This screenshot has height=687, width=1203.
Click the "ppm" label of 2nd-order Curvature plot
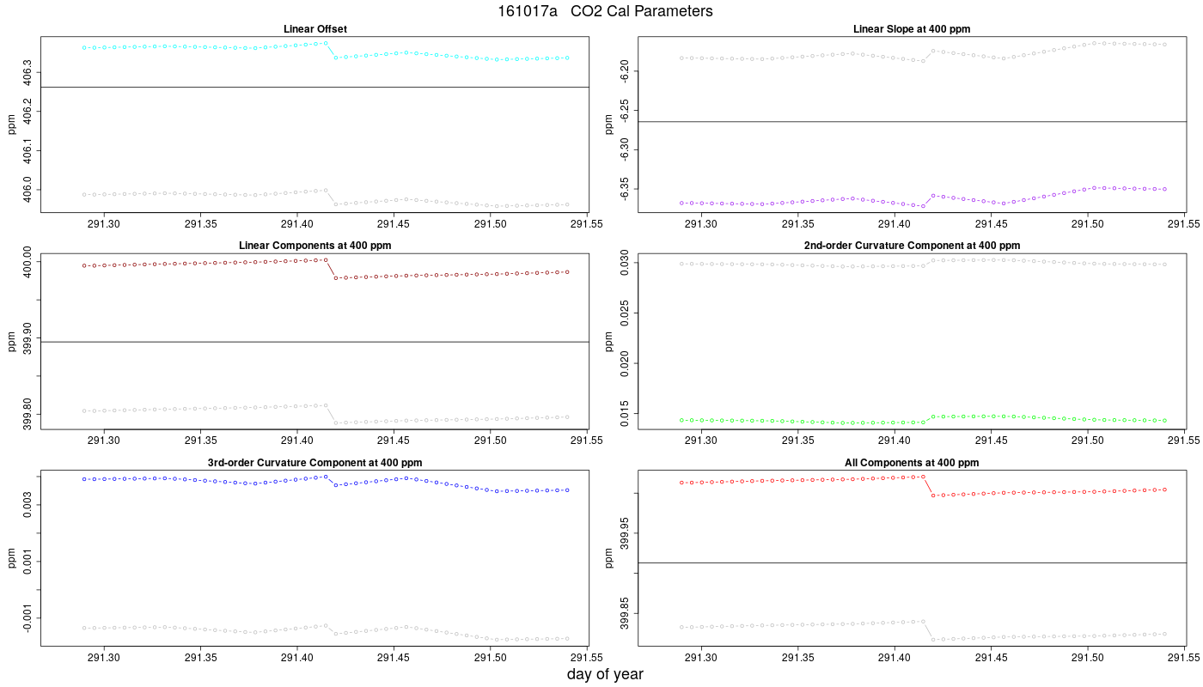609,342
